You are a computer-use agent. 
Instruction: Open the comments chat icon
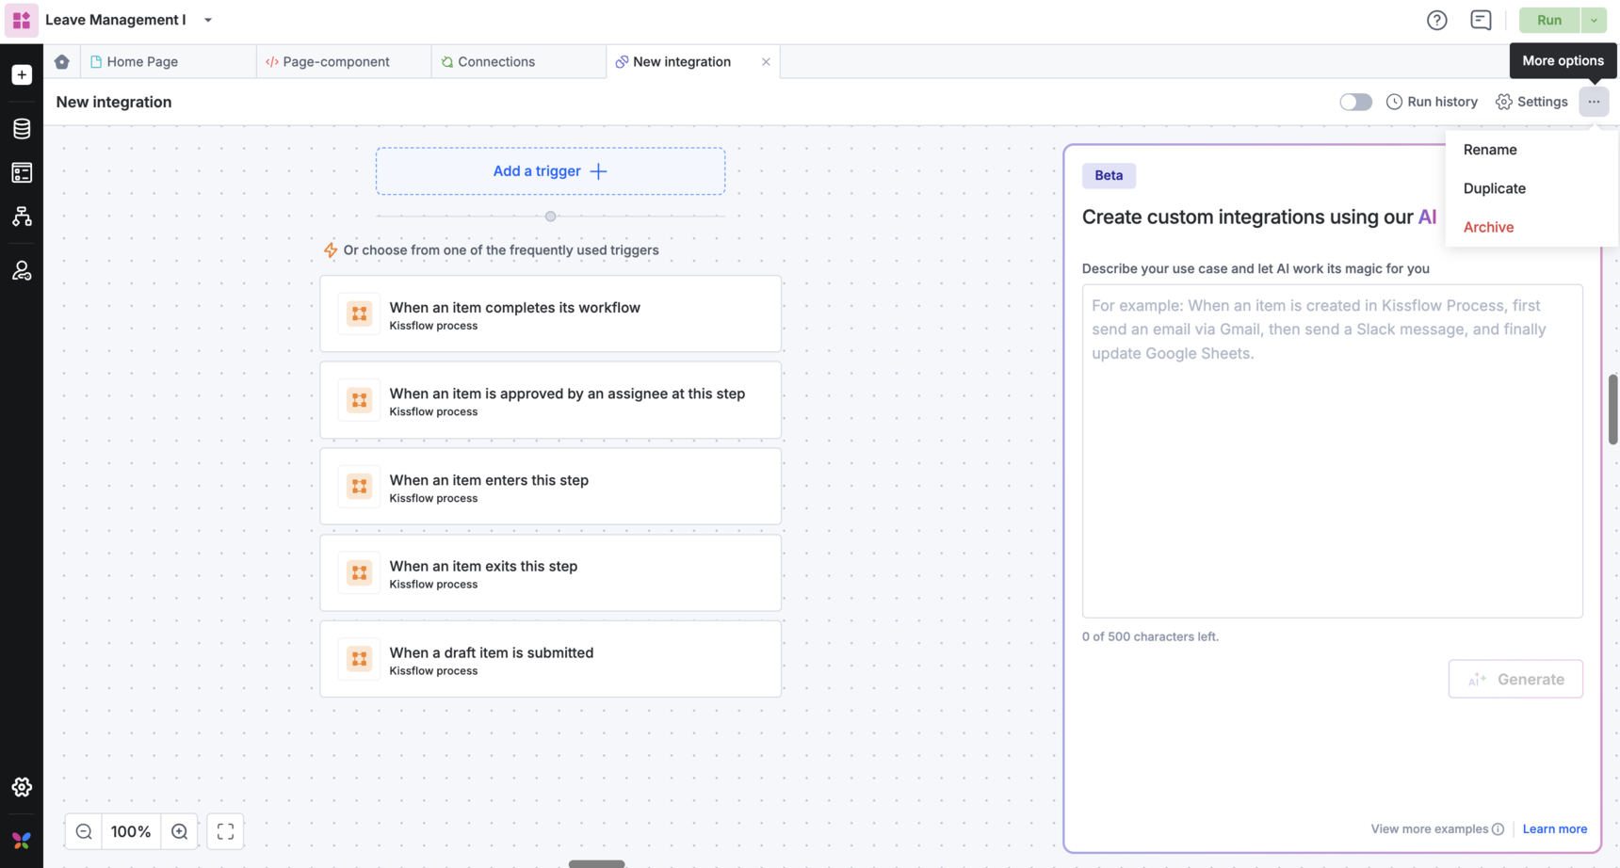click(x=1481, y=20)
